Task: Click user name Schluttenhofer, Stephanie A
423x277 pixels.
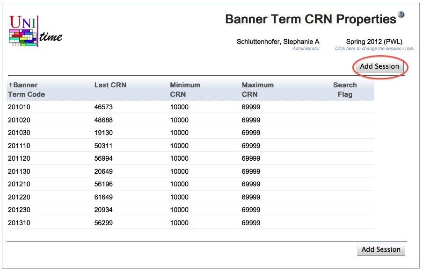Action: point(278,42)
